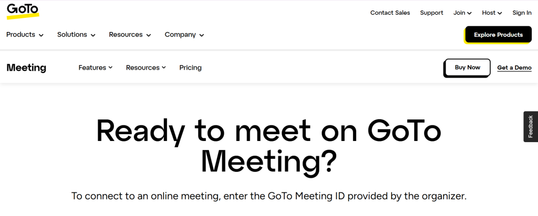Open the Company dropdown menu
The height and width of the screenshot is (216, 538).
[x=184, y=35]
